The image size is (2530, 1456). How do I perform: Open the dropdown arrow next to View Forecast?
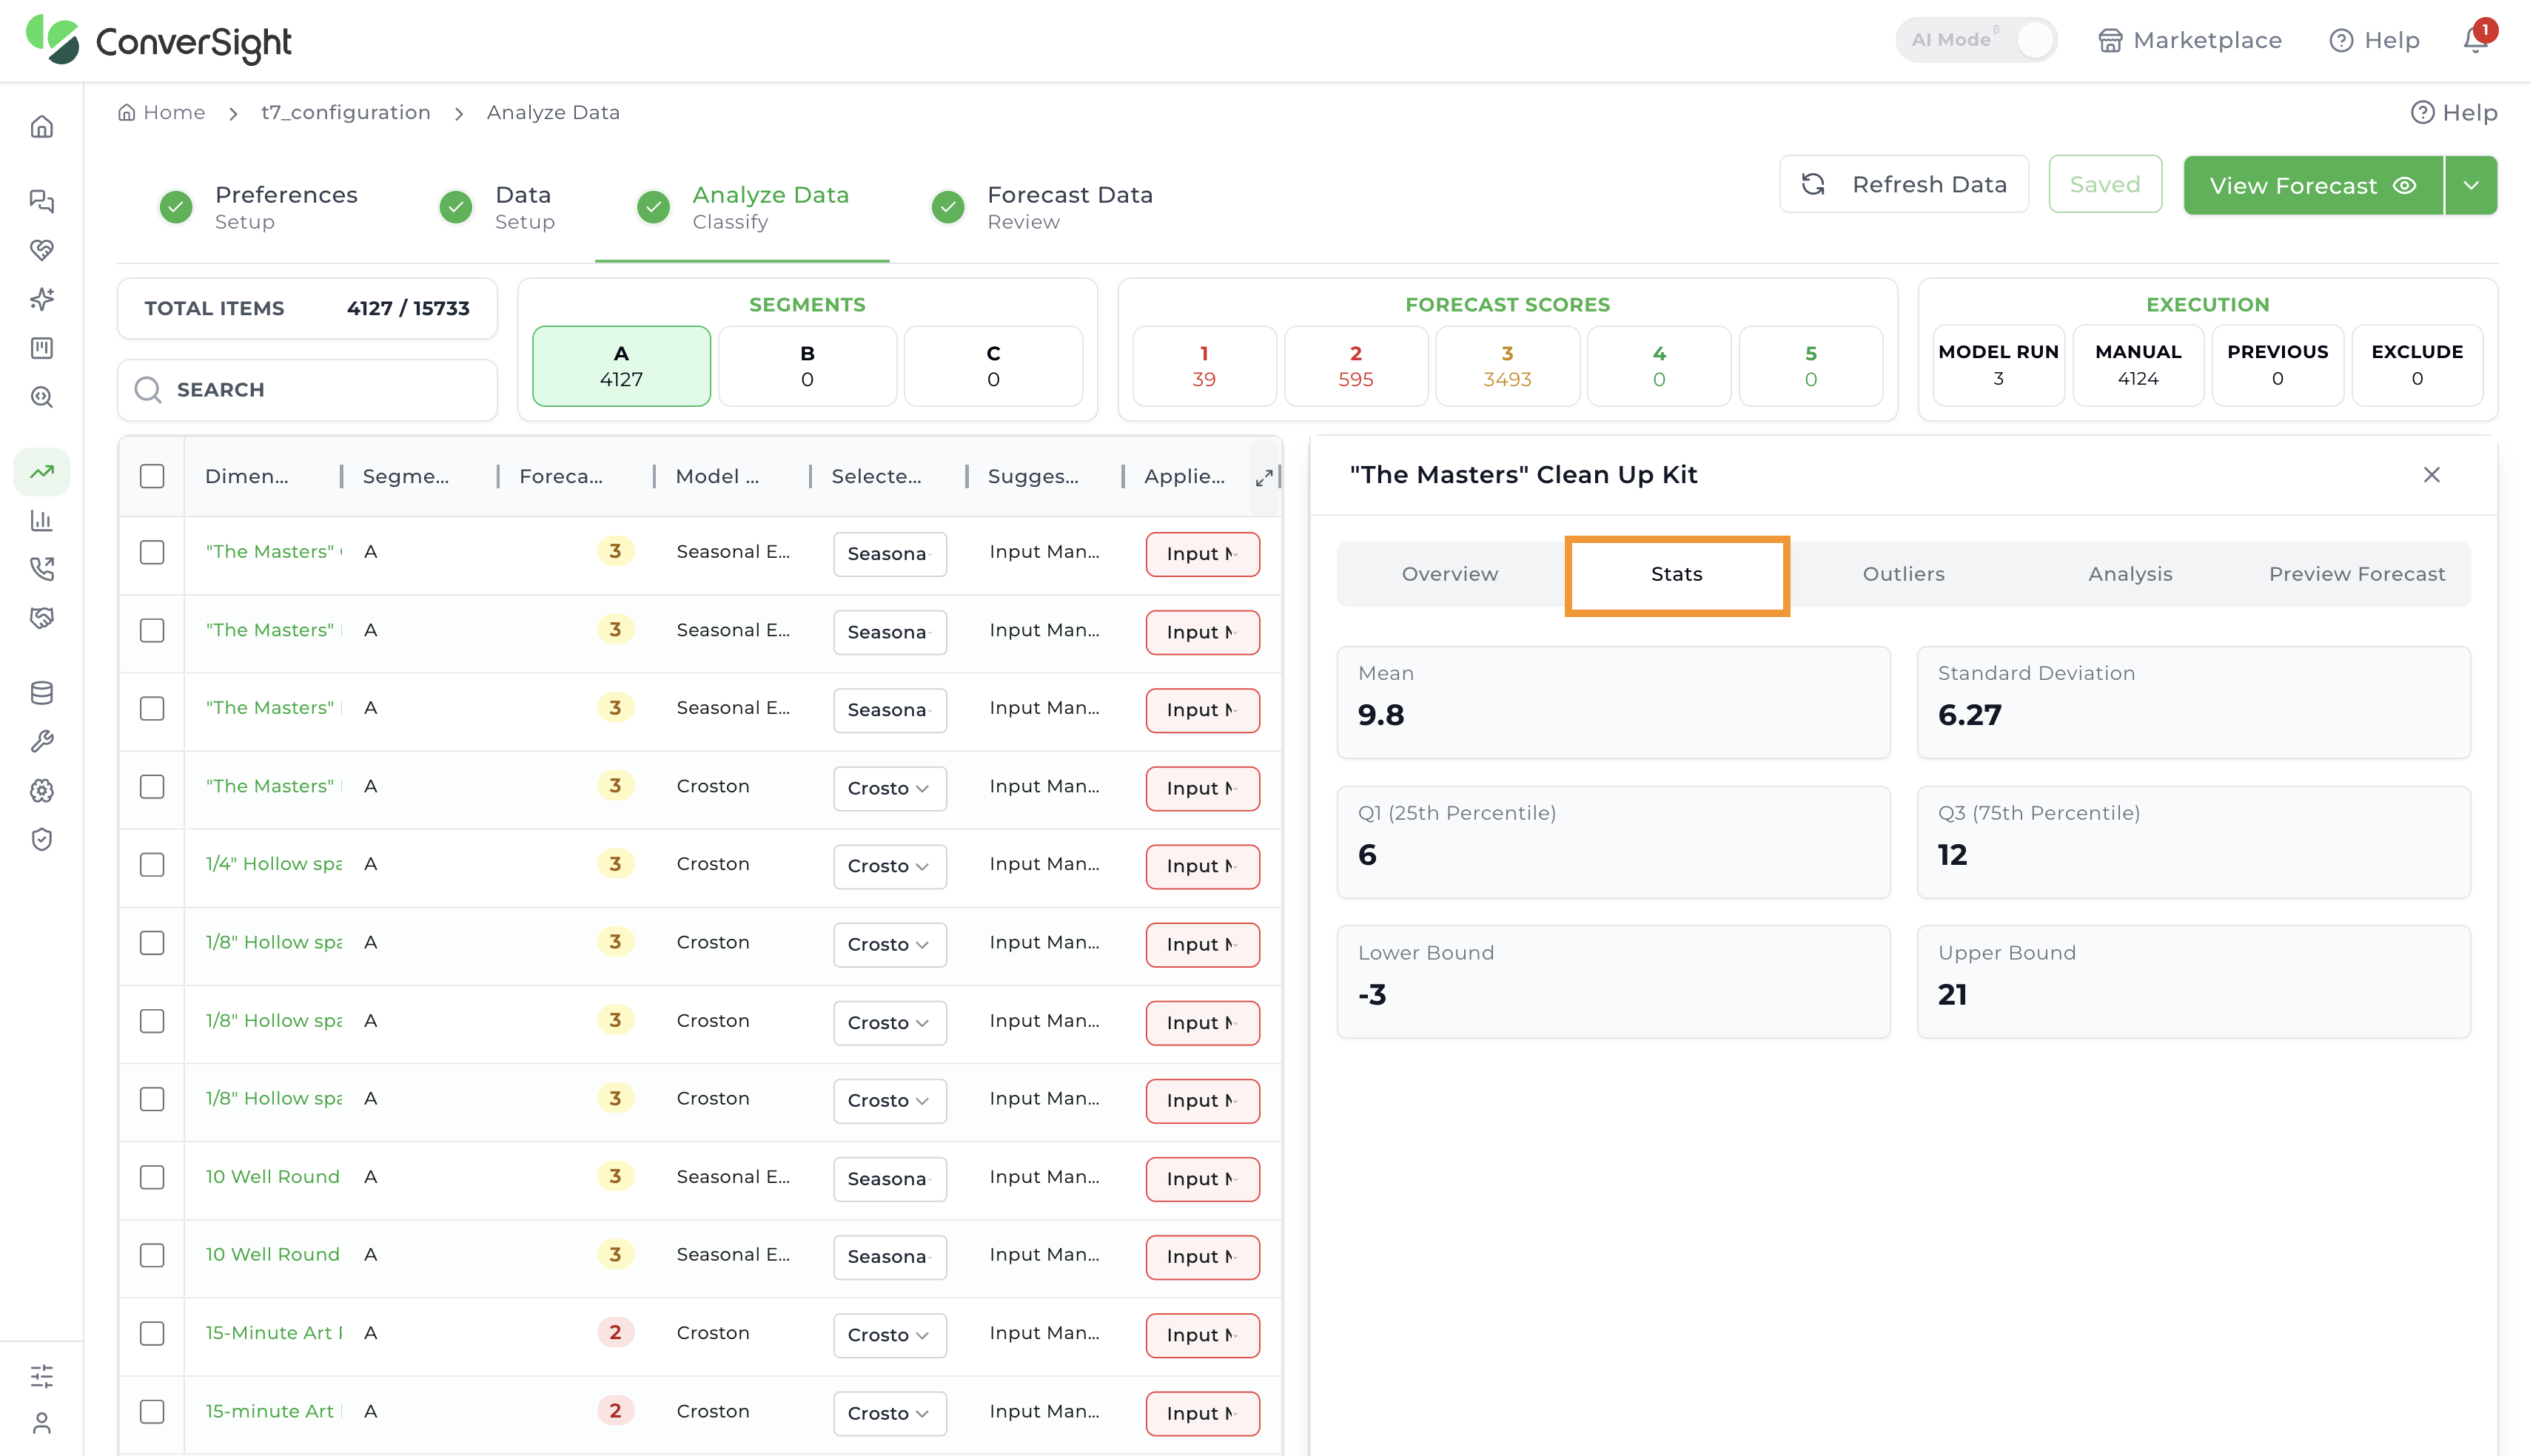click(x=2471, y=185)
